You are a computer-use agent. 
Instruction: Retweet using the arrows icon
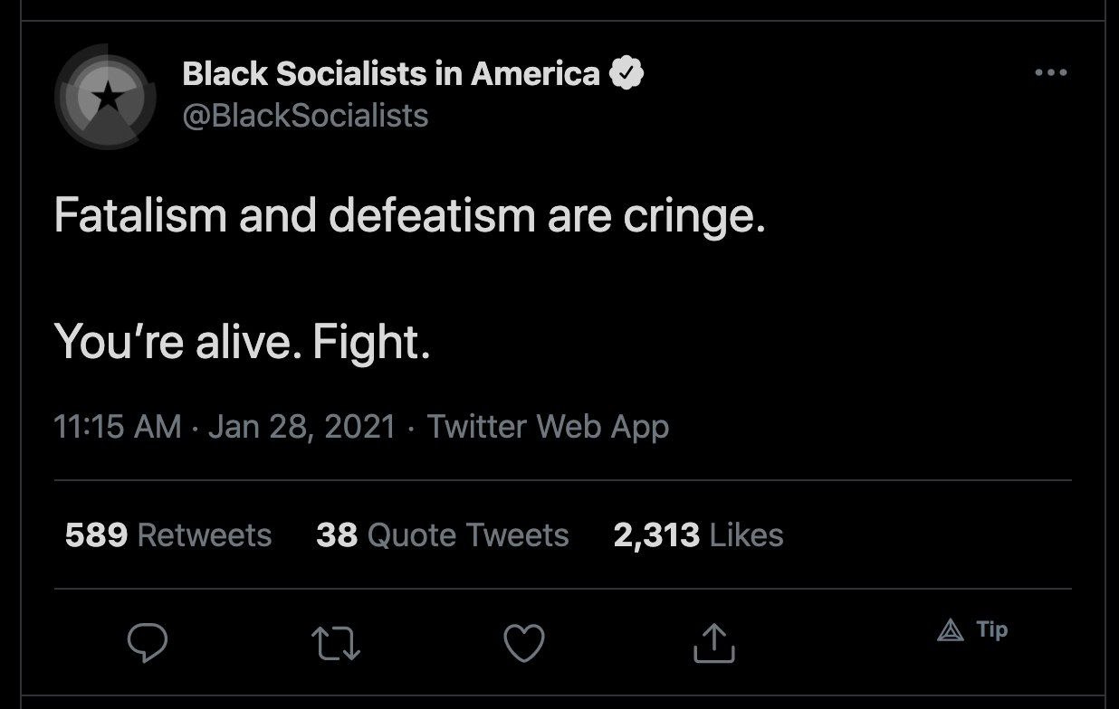point(336,643)
